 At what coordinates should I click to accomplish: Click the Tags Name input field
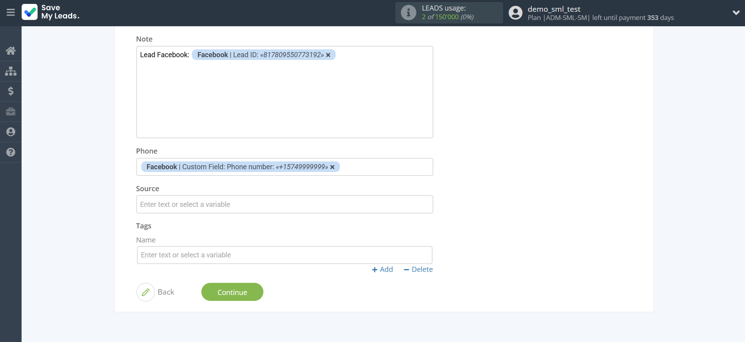tap(285, 255)
